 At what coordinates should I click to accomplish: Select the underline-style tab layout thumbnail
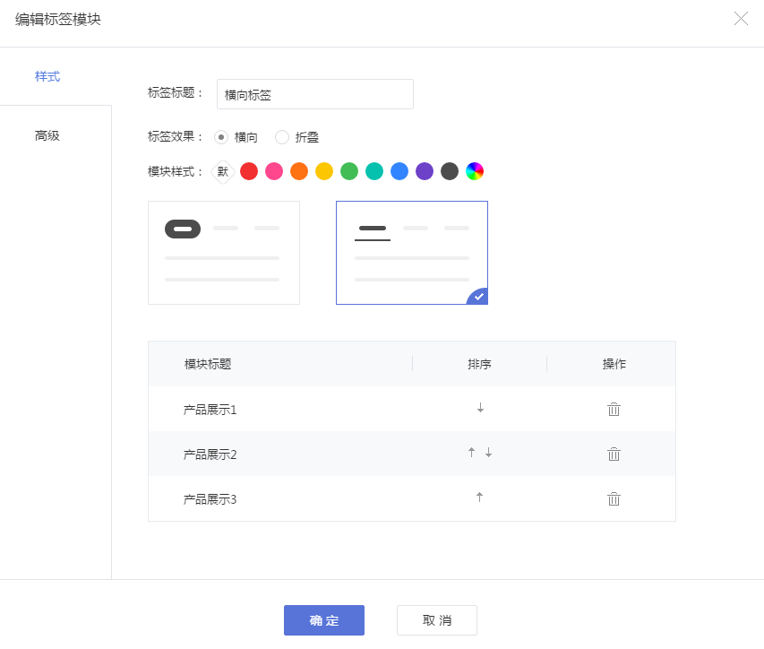[412, 253]
